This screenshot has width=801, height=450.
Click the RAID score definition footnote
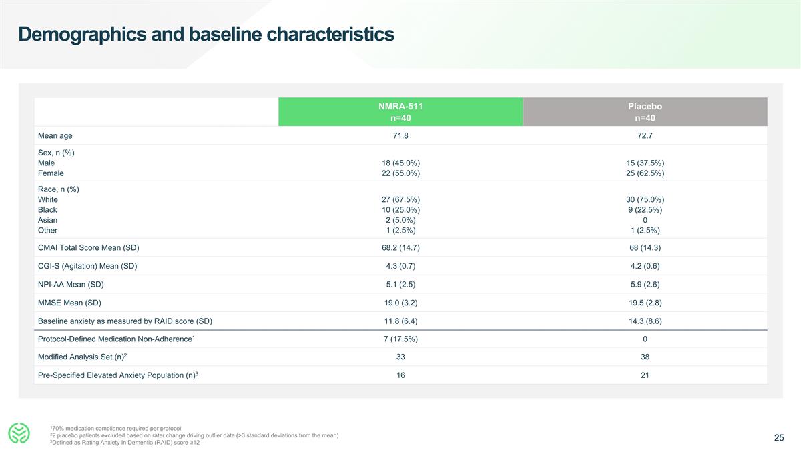pyautogui.click(x=125, y=443)
